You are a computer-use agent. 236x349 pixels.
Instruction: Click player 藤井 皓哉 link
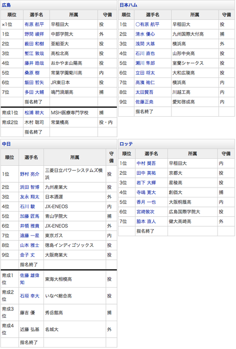(x=34, y=63)
